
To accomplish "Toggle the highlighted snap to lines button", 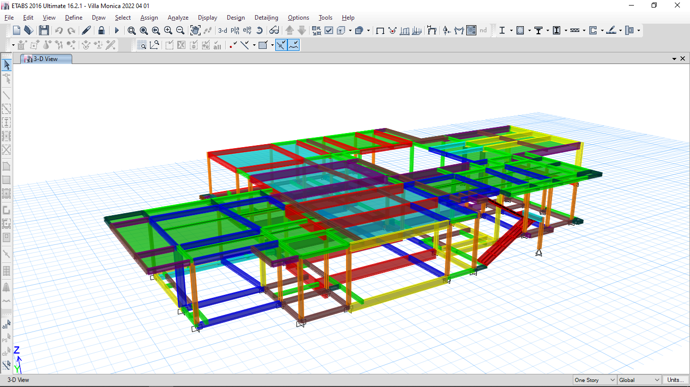I will click(293, 45).
